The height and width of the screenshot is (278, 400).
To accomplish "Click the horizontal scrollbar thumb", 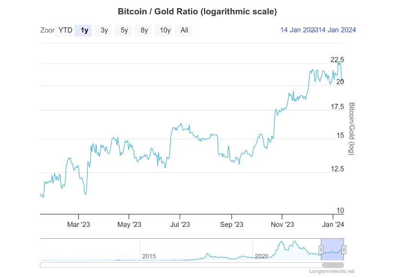I will 332,265.
